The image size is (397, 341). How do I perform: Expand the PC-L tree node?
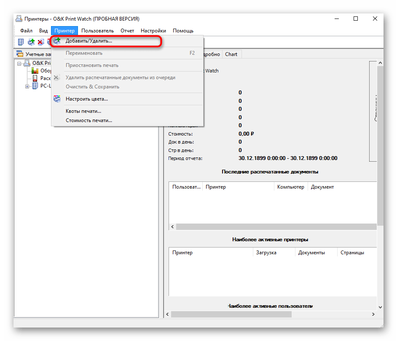point(27,87)
